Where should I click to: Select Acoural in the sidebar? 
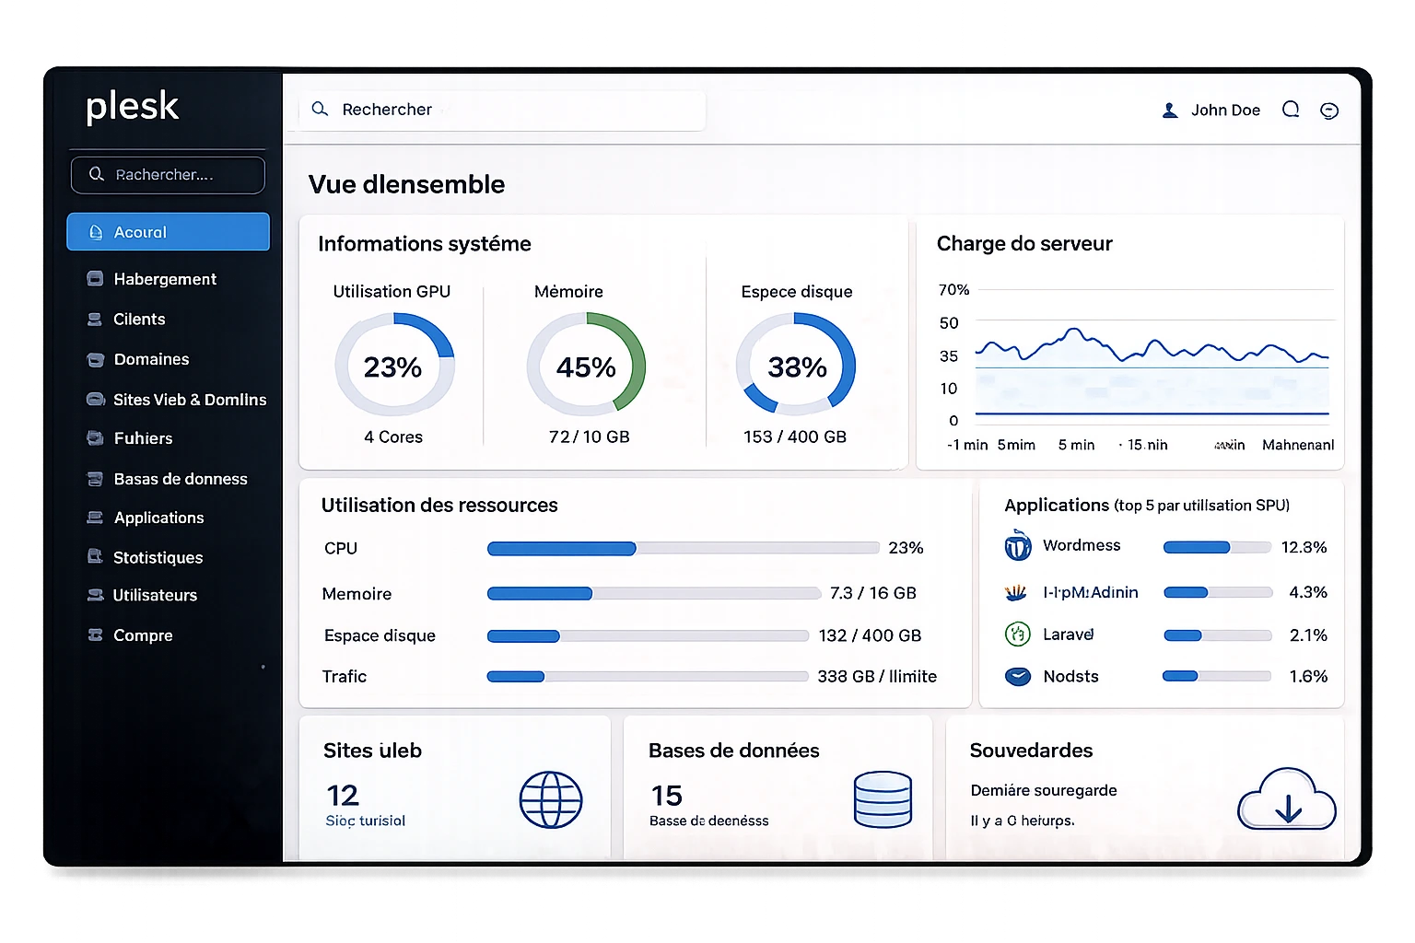169,232
